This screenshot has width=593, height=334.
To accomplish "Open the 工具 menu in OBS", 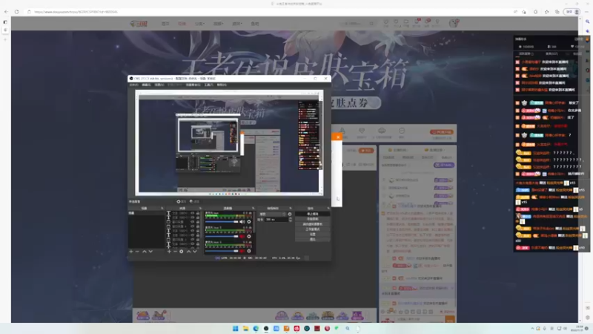I will (x=209, y=85).
